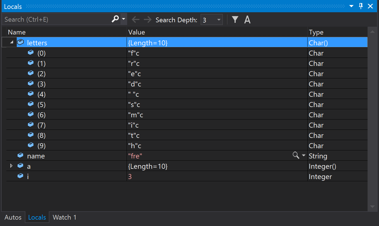
Task: Click the cube icon next to variable i
Action: tap(20, 176)
